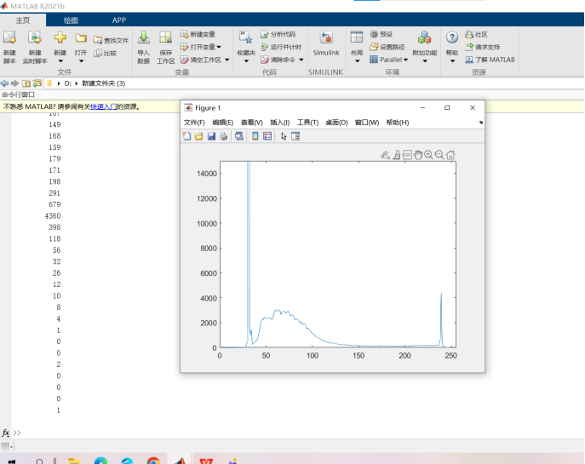Viewport: 585px width, 464px height.
Task: Toggle axes Data Tips tool
Action: tap(407, 155)
